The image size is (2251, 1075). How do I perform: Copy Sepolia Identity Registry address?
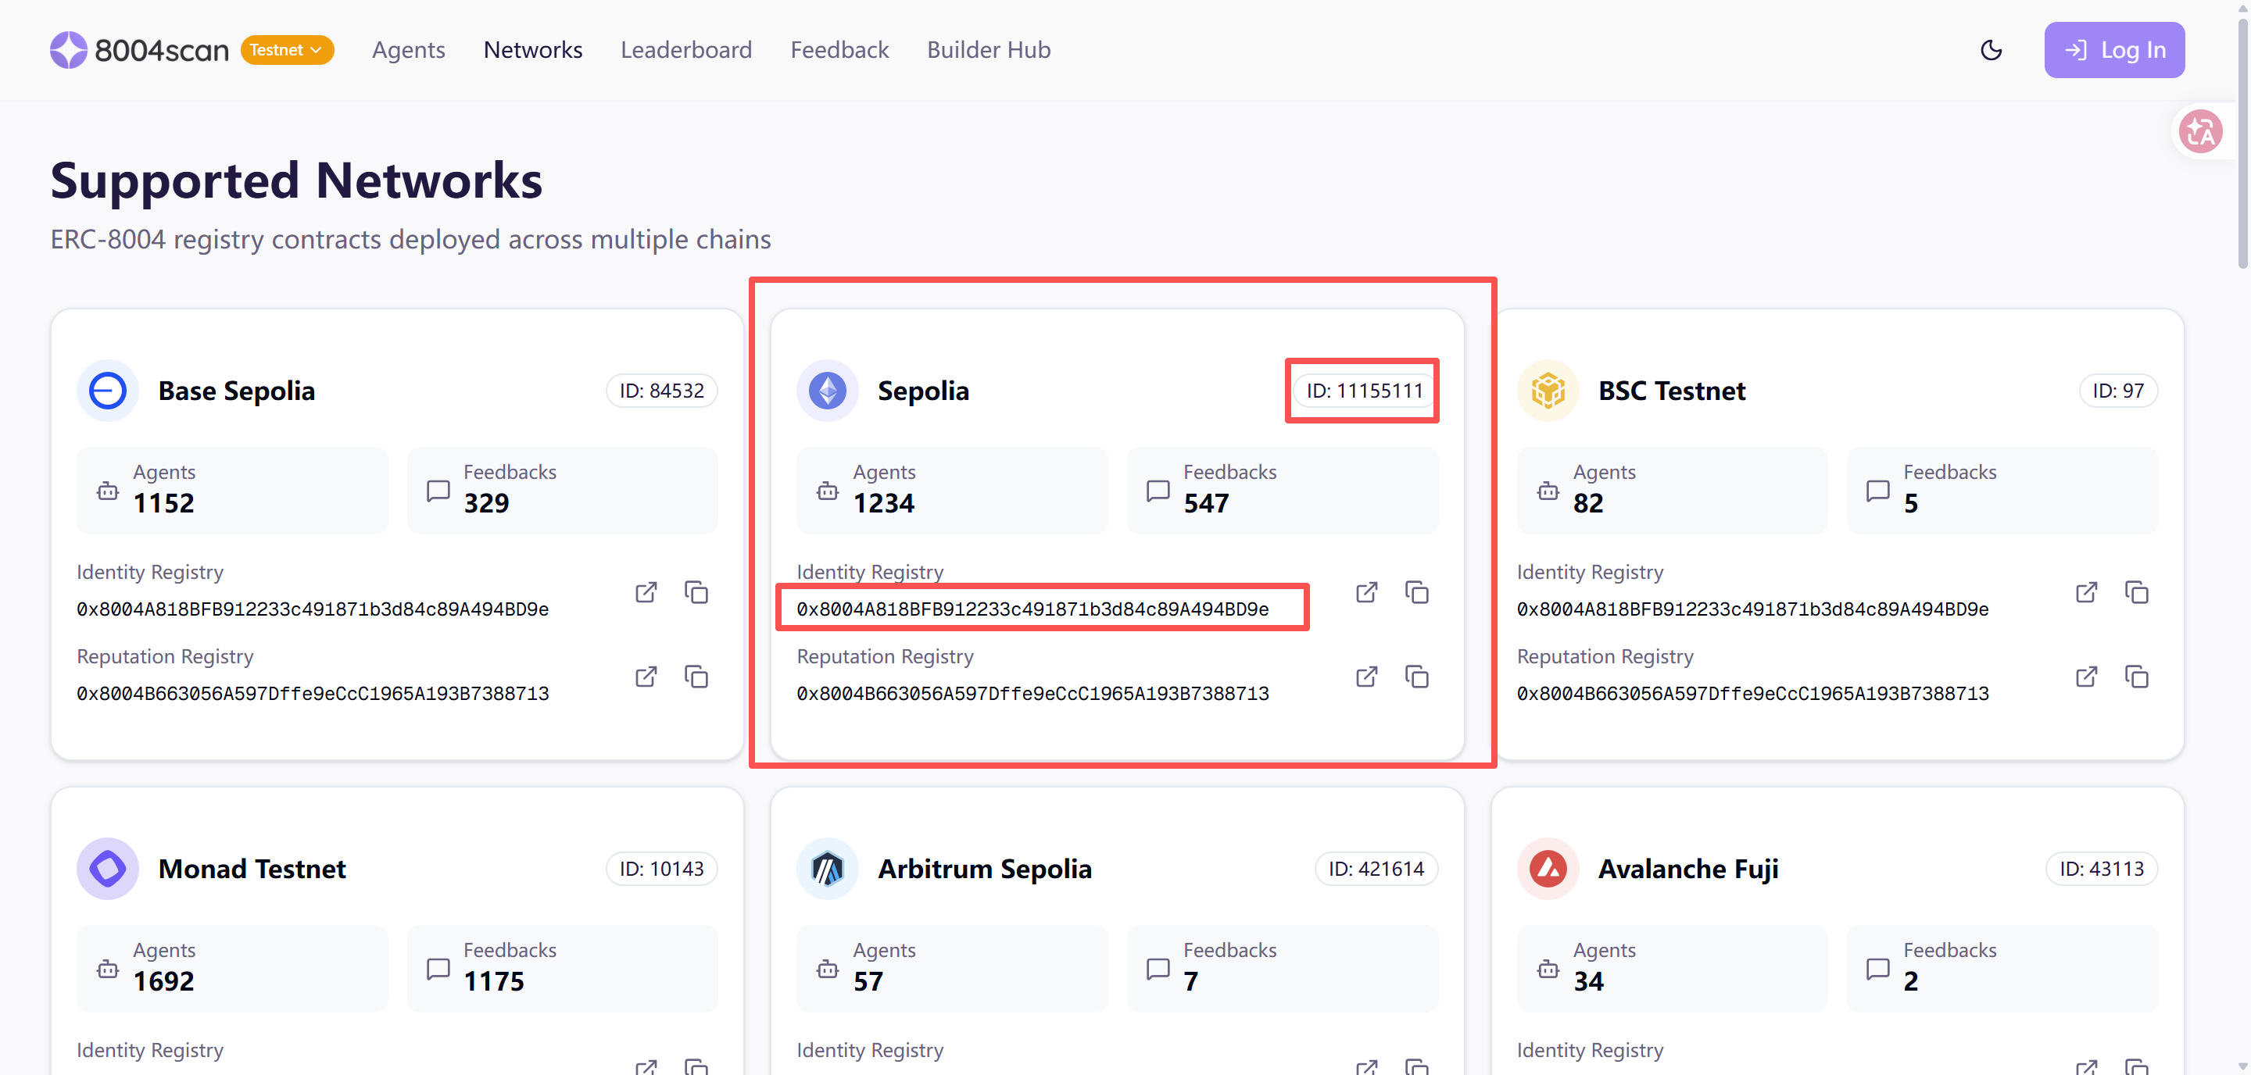point(1416,593)
